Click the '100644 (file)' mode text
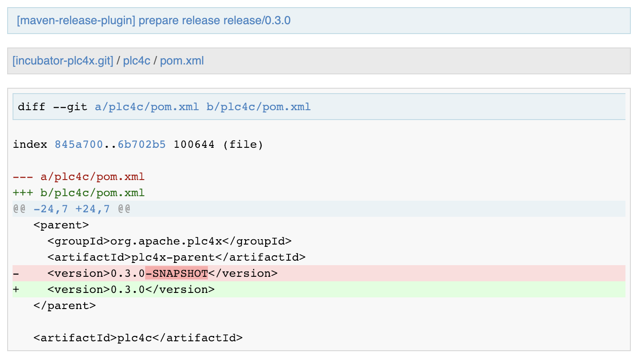The width and height of the screenshot is (638, 361). pyautogui.click(x=218, y=144)
